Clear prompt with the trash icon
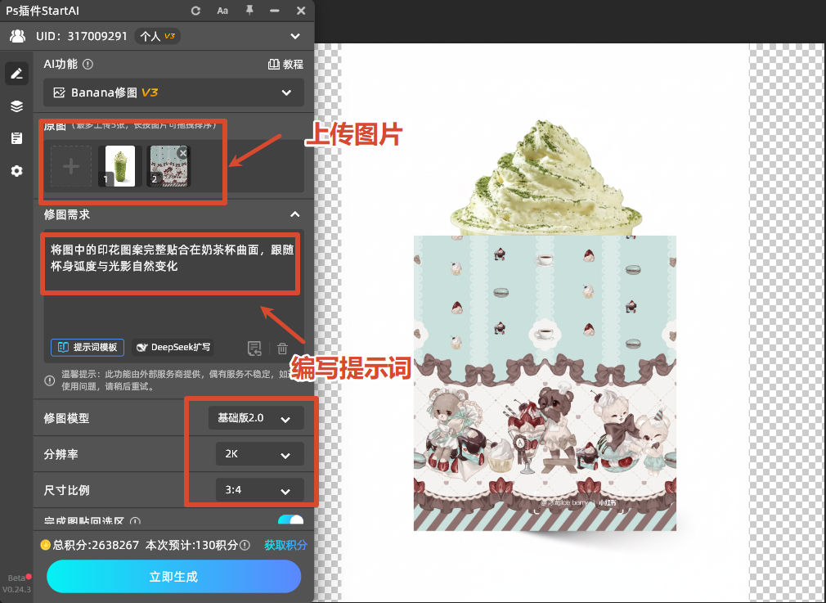Viewport: 826px width, 603px height. point(282,349)
